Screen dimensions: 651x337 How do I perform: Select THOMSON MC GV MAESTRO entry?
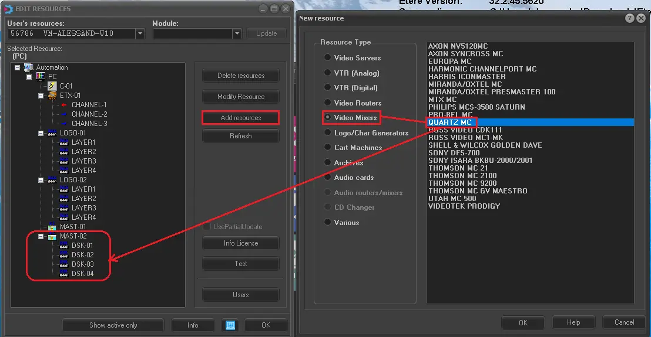click(x=478, y=191)
